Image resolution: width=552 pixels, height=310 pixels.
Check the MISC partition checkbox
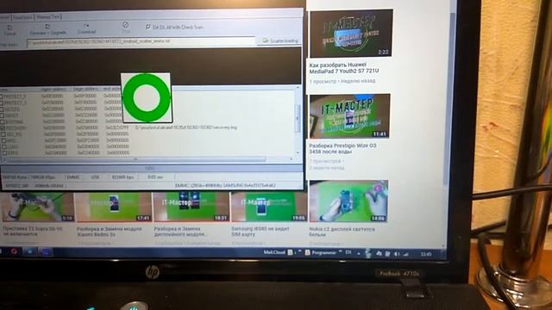pyautogui.click(x=3, y=140)
